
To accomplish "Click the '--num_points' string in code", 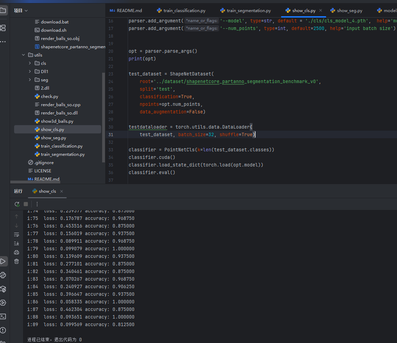I will pyautogui.click(x=238, y=28).
